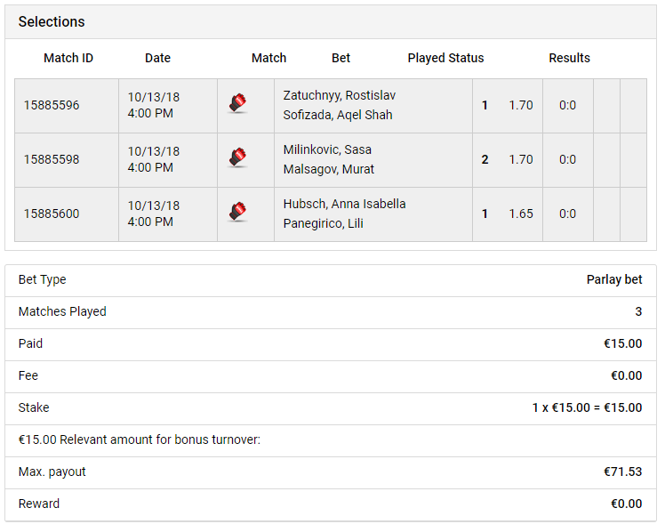Click the Date column header
The image size is (665, 524).
pyautogui.click(x=157, y=58)
